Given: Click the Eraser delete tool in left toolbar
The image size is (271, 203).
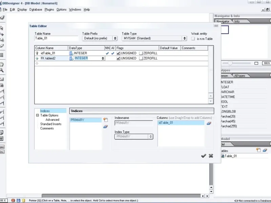Looking at the screenshot, I should click(2, 46).
